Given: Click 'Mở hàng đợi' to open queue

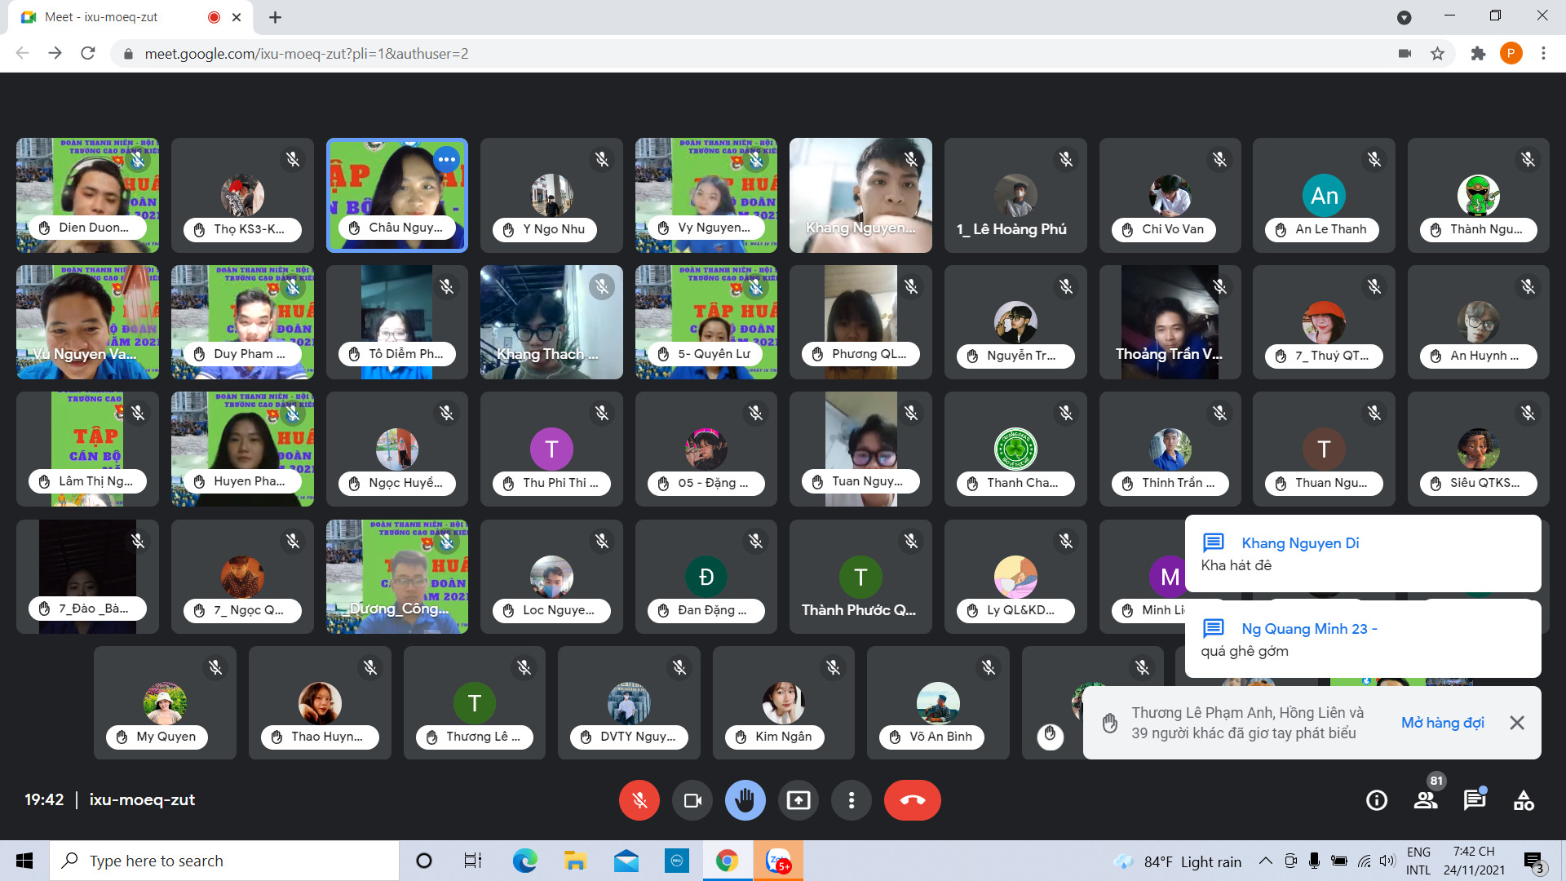Looking at the screenshot, I should point(1442,723).
